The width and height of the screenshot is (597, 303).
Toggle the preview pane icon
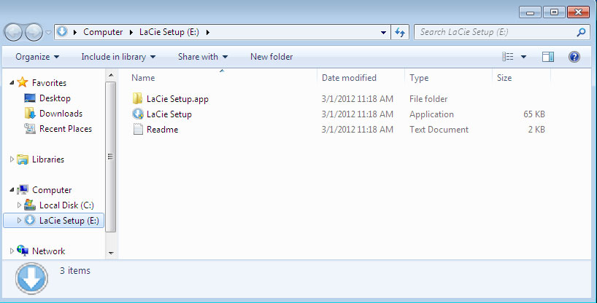[548, 57]
